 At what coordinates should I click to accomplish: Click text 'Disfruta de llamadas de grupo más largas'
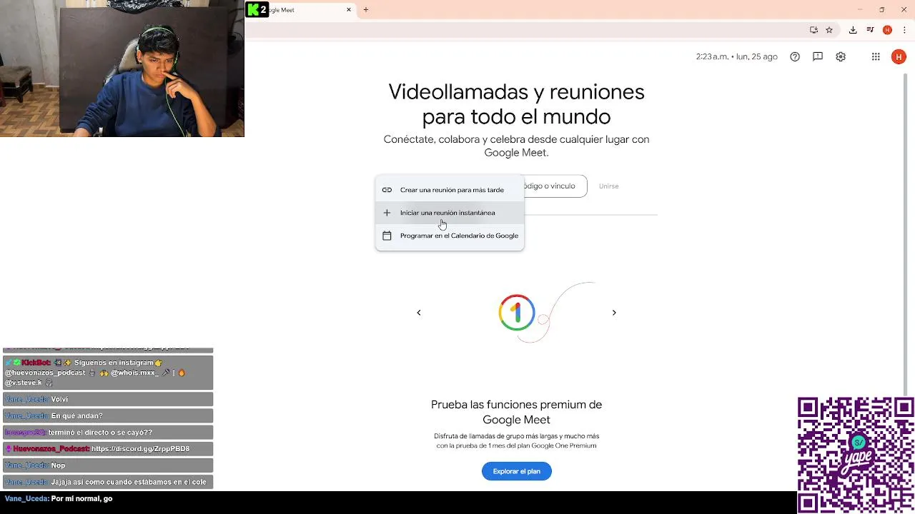[516, 441]
